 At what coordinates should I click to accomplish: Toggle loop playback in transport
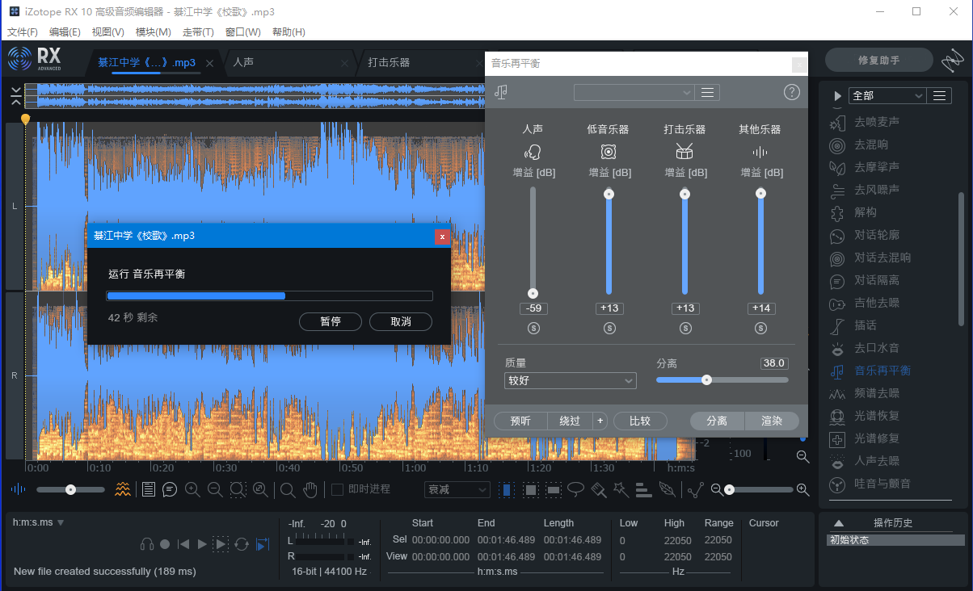point(241,544)
